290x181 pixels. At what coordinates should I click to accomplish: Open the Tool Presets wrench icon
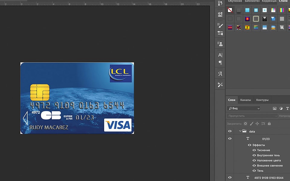(x=220, y=85)
